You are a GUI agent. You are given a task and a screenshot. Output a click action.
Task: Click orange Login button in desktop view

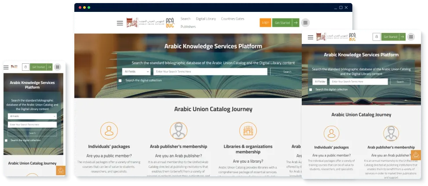click(265, 22)
